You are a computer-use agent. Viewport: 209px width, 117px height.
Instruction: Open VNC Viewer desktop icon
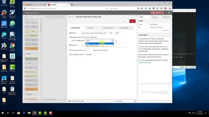click(x=4, y=24)
